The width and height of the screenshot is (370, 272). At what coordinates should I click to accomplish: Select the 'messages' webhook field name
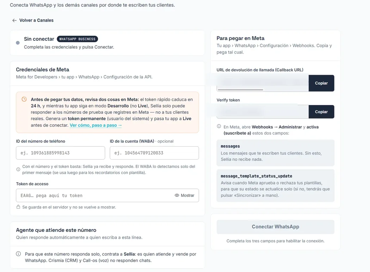click(x=230, y=146)
